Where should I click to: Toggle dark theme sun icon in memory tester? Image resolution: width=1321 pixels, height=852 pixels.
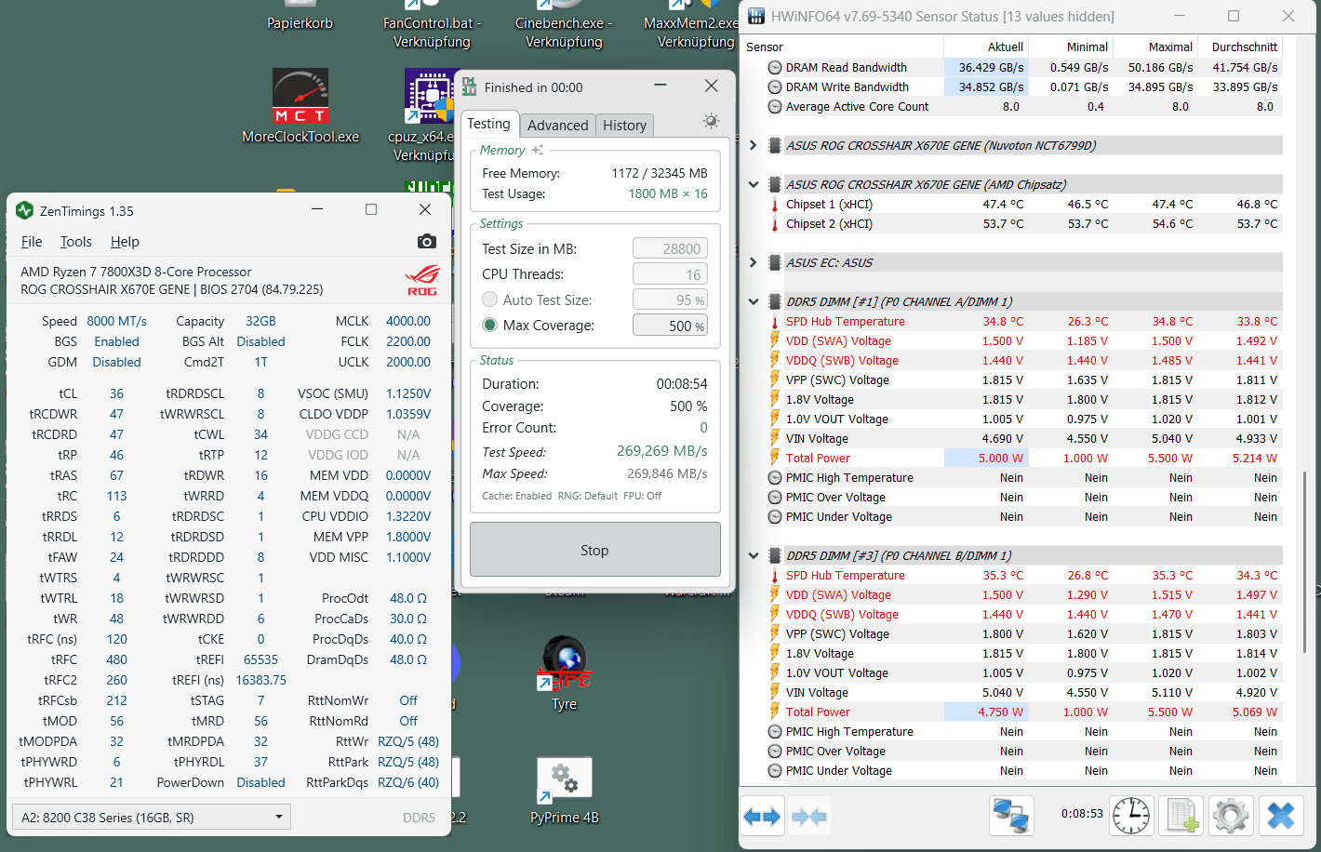[x=711, y=121]
